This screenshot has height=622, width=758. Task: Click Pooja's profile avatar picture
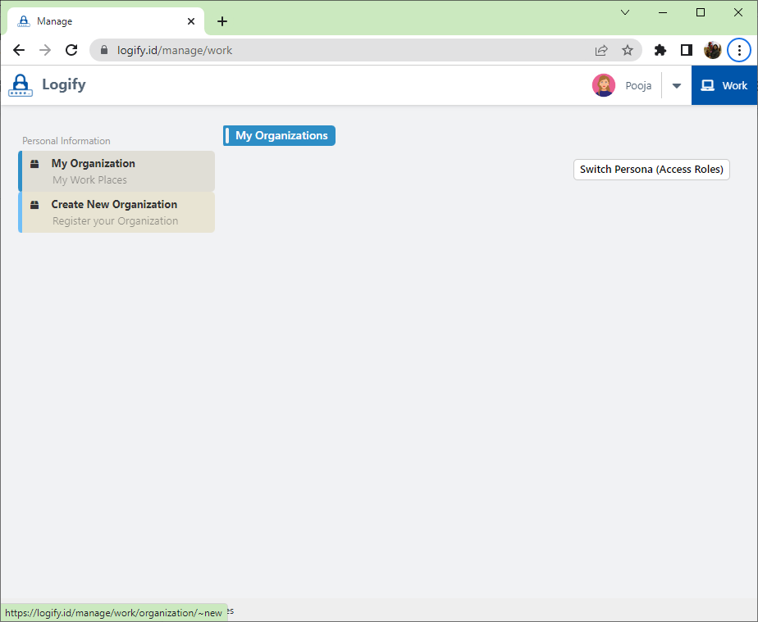pyautogui.click(x=604, y=85)
